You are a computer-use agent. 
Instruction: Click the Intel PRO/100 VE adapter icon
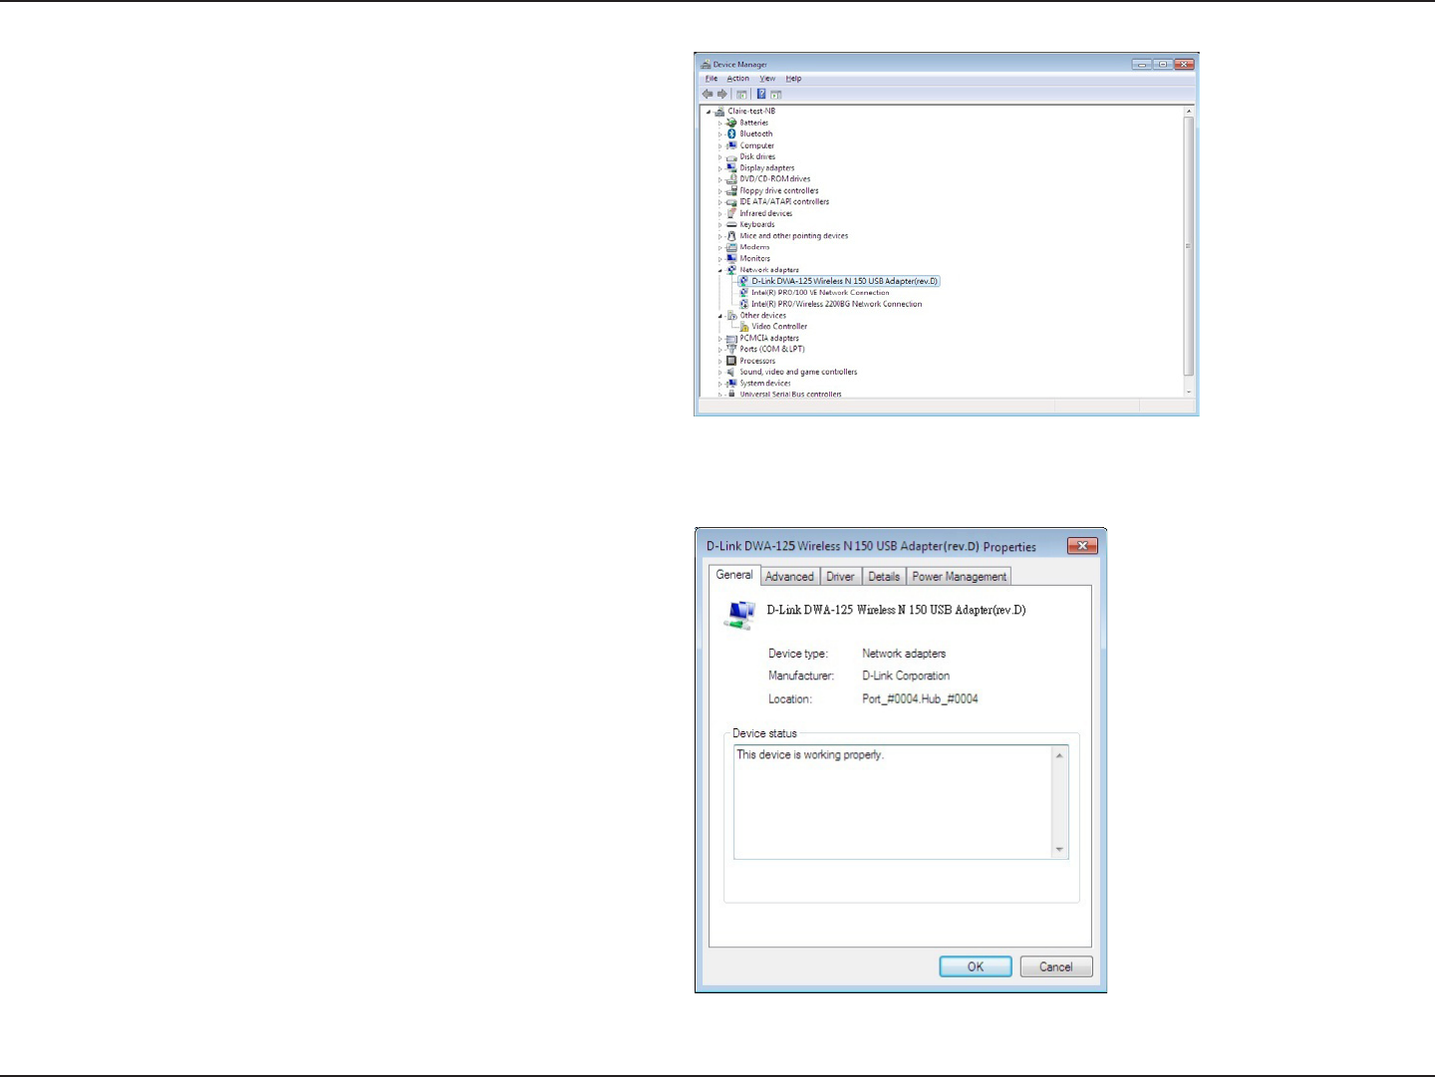click(743, 293)
